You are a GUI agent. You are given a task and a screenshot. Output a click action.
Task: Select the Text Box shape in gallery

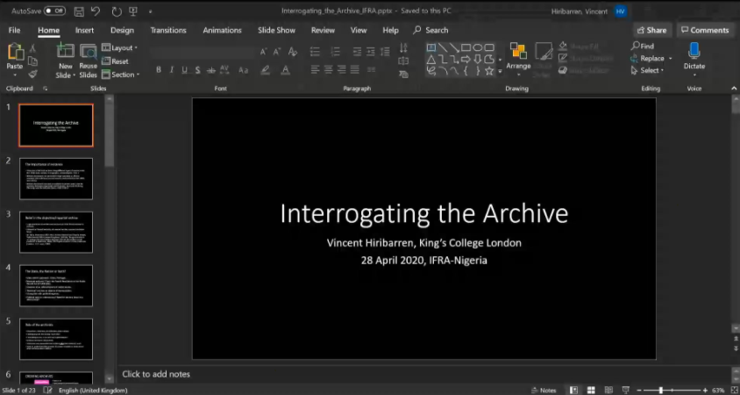pyautogui.click(x=430, y=47)
